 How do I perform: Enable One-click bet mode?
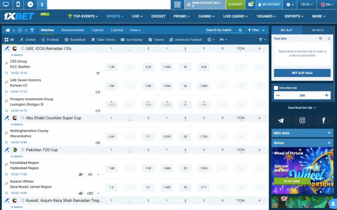point(276,88)
